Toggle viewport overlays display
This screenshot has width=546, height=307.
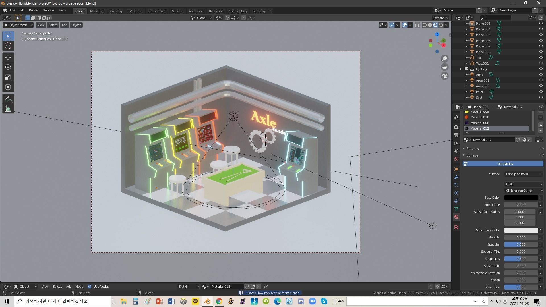(405, 25)
